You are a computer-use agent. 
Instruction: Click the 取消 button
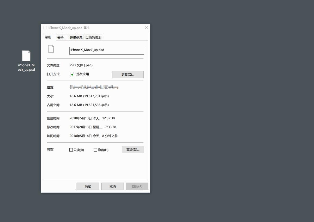tap(112, 186)
